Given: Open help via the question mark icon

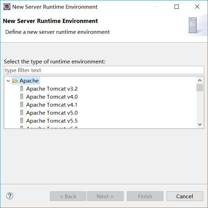Looking at the screenshot, I should click(x=10, y=196).
